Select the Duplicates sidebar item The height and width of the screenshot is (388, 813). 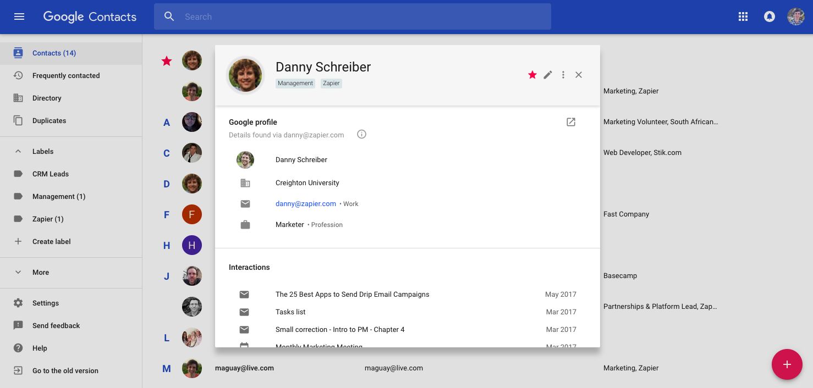click(49, 121)
